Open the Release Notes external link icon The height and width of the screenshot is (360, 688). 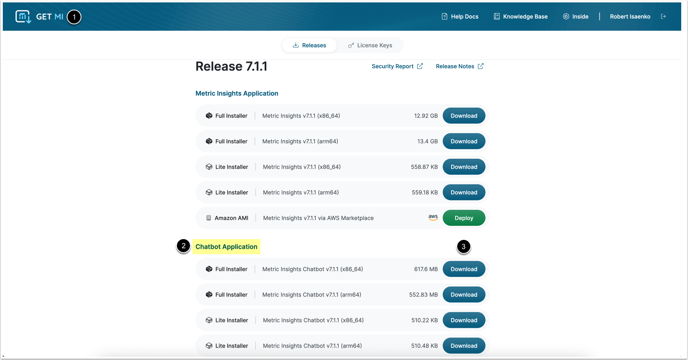tap(480, 66)
